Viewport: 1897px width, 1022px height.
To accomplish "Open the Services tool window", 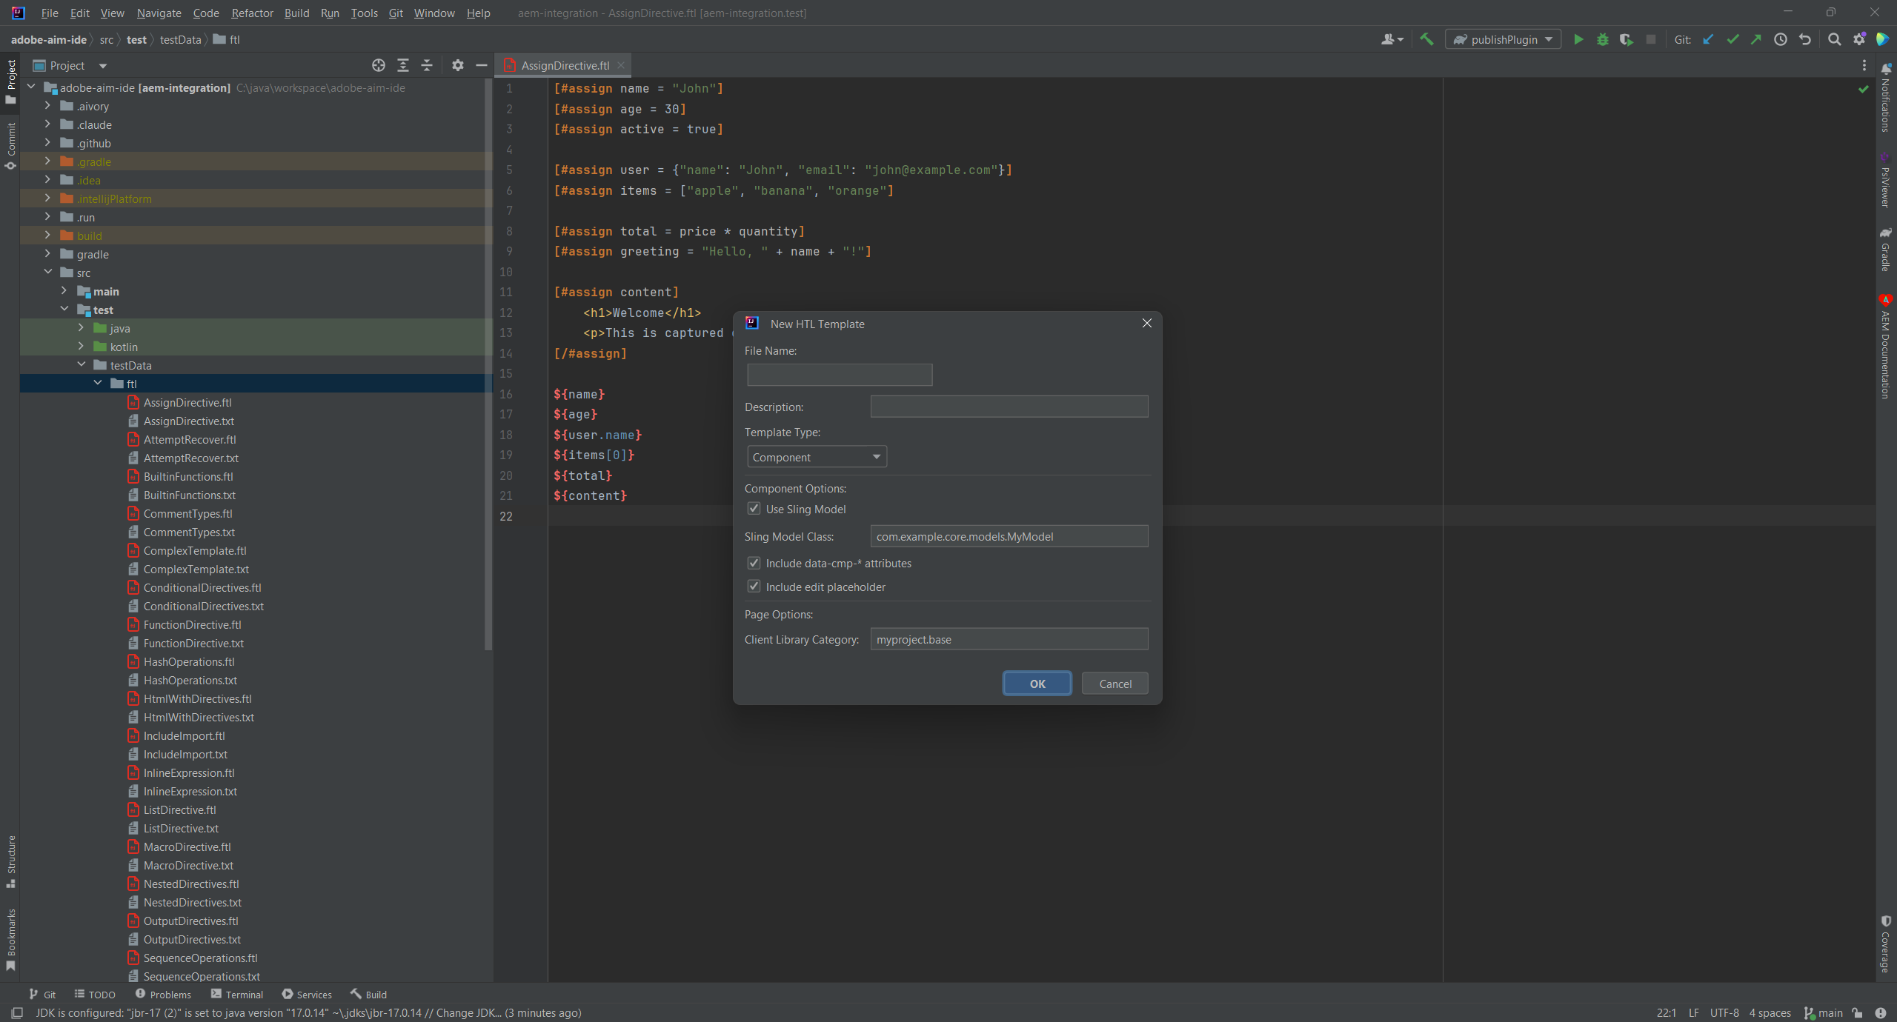I will [307, 995].
